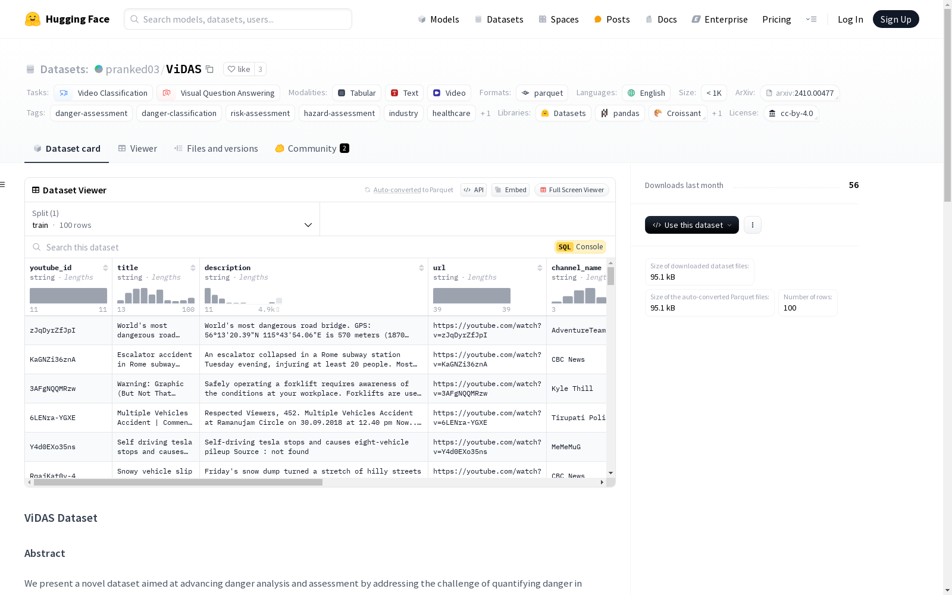Screen dimensions: 952x595
Task: Switch to the Dataset card tab
Action: click(67, 149)
